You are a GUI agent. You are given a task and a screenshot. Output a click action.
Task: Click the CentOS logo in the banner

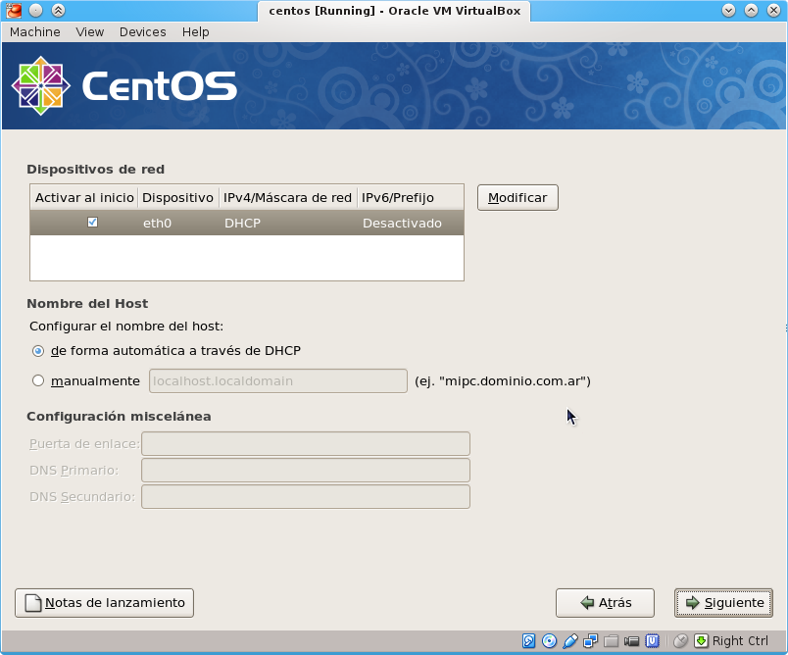(x=123, y=86)
